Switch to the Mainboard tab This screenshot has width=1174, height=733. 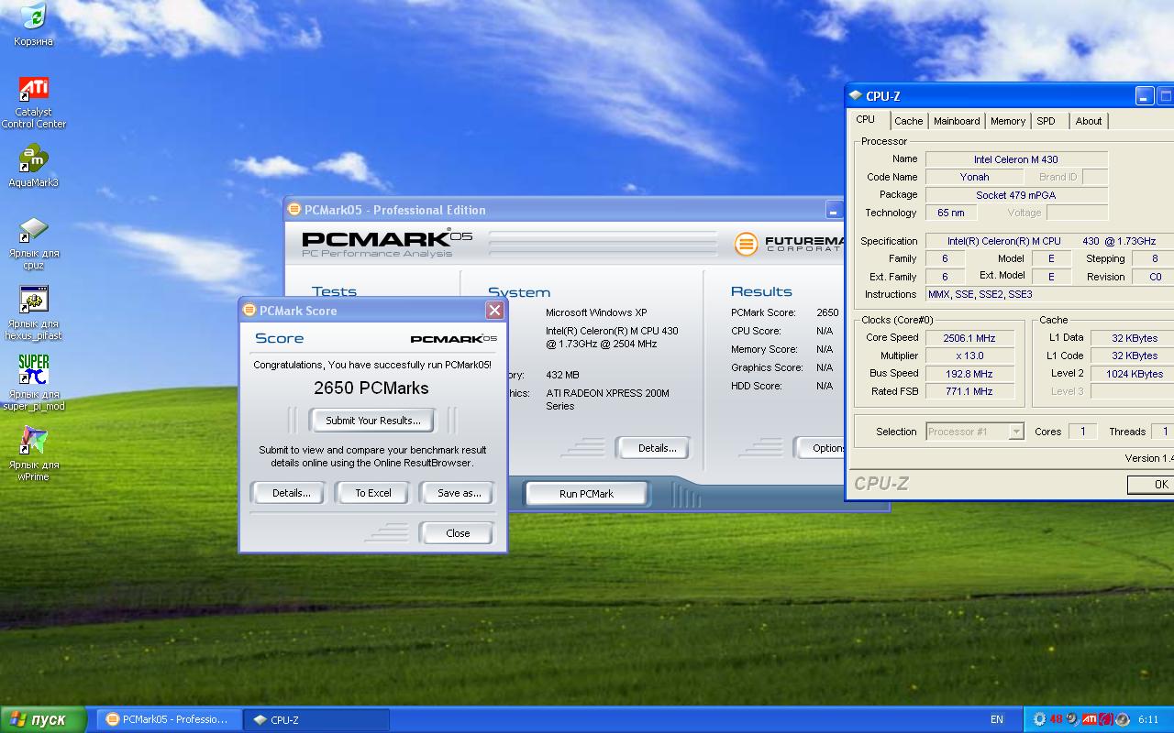point(957,121)
